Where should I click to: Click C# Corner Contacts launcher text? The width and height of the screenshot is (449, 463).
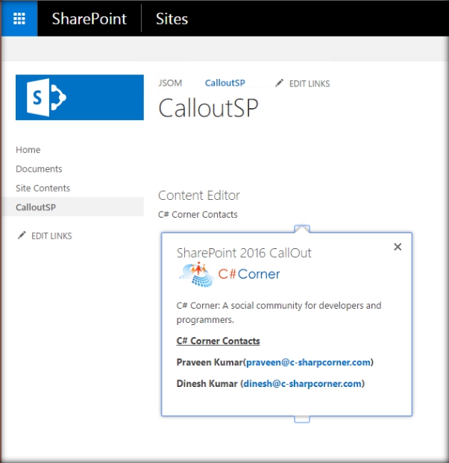pos(198,215)
